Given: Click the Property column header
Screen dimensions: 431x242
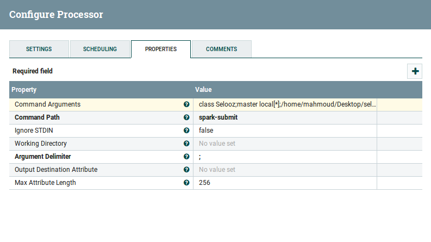Looking at the screenshot, I should [24, 89].
